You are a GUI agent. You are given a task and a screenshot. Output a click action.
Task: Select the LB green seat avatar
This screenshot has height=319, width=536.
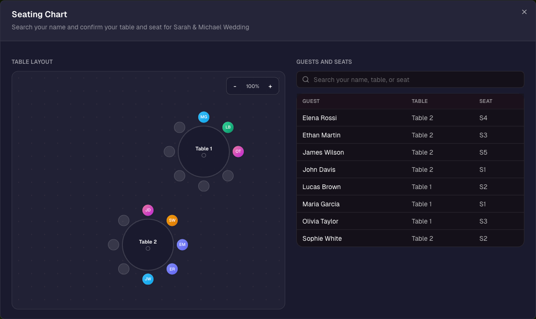(228, 127)
